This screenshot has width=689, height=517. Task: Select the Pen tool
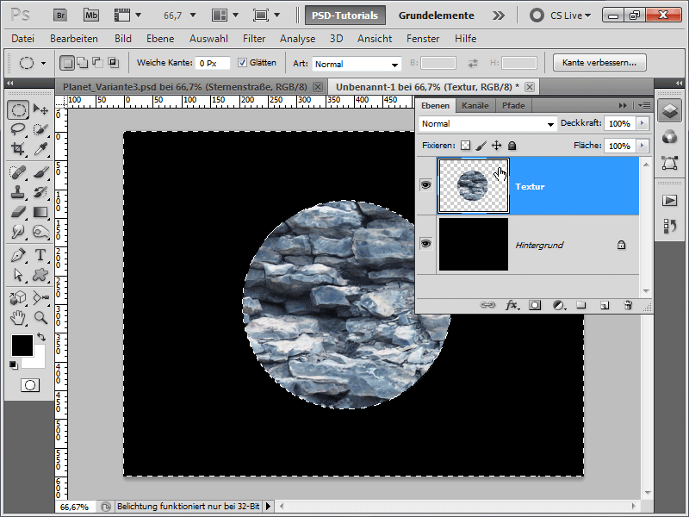[x=18, y=255]
